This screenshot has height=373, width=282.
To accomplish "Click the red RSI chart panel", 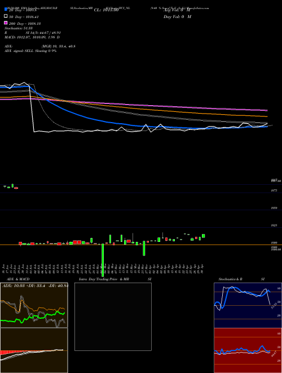I will 248,350.
